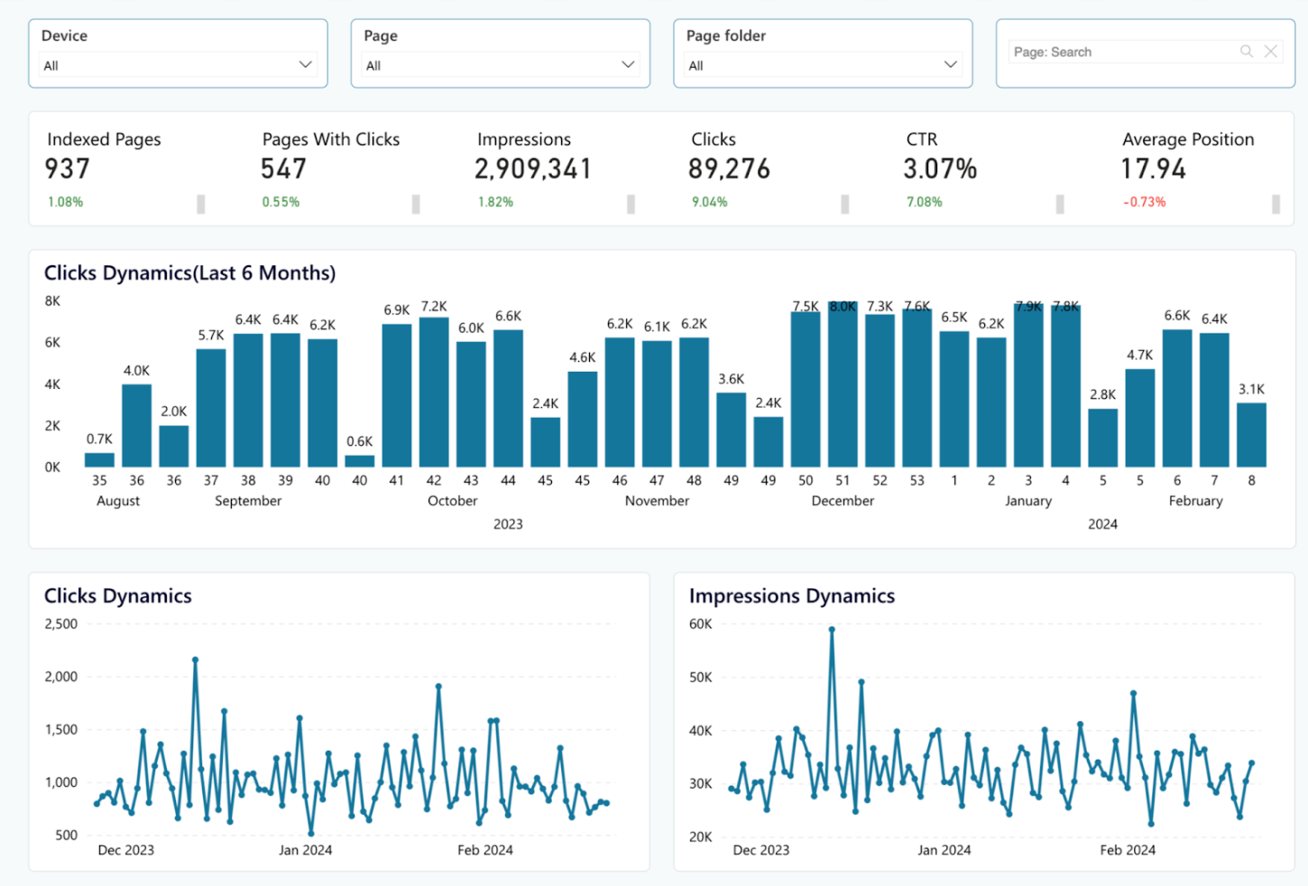Select the 5.7K bar for week 37

[211, 408]
